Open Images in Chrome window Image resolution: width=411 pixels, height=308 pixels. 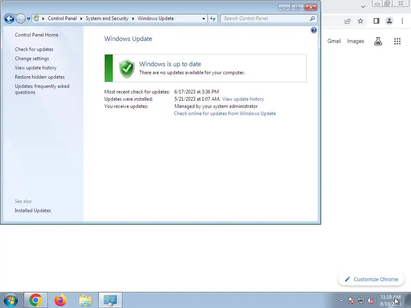pyautogui.click(x=356, y=41)
